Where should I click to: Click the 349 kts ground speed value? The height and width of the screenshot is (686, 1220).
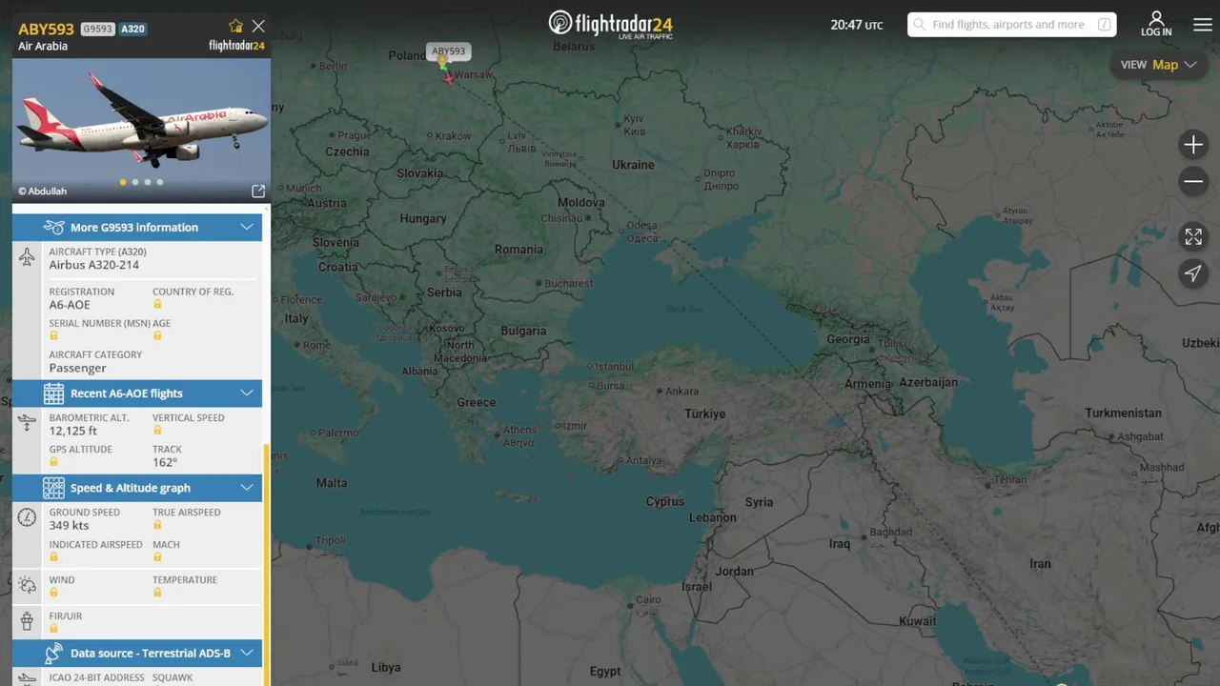click(69, 525)
